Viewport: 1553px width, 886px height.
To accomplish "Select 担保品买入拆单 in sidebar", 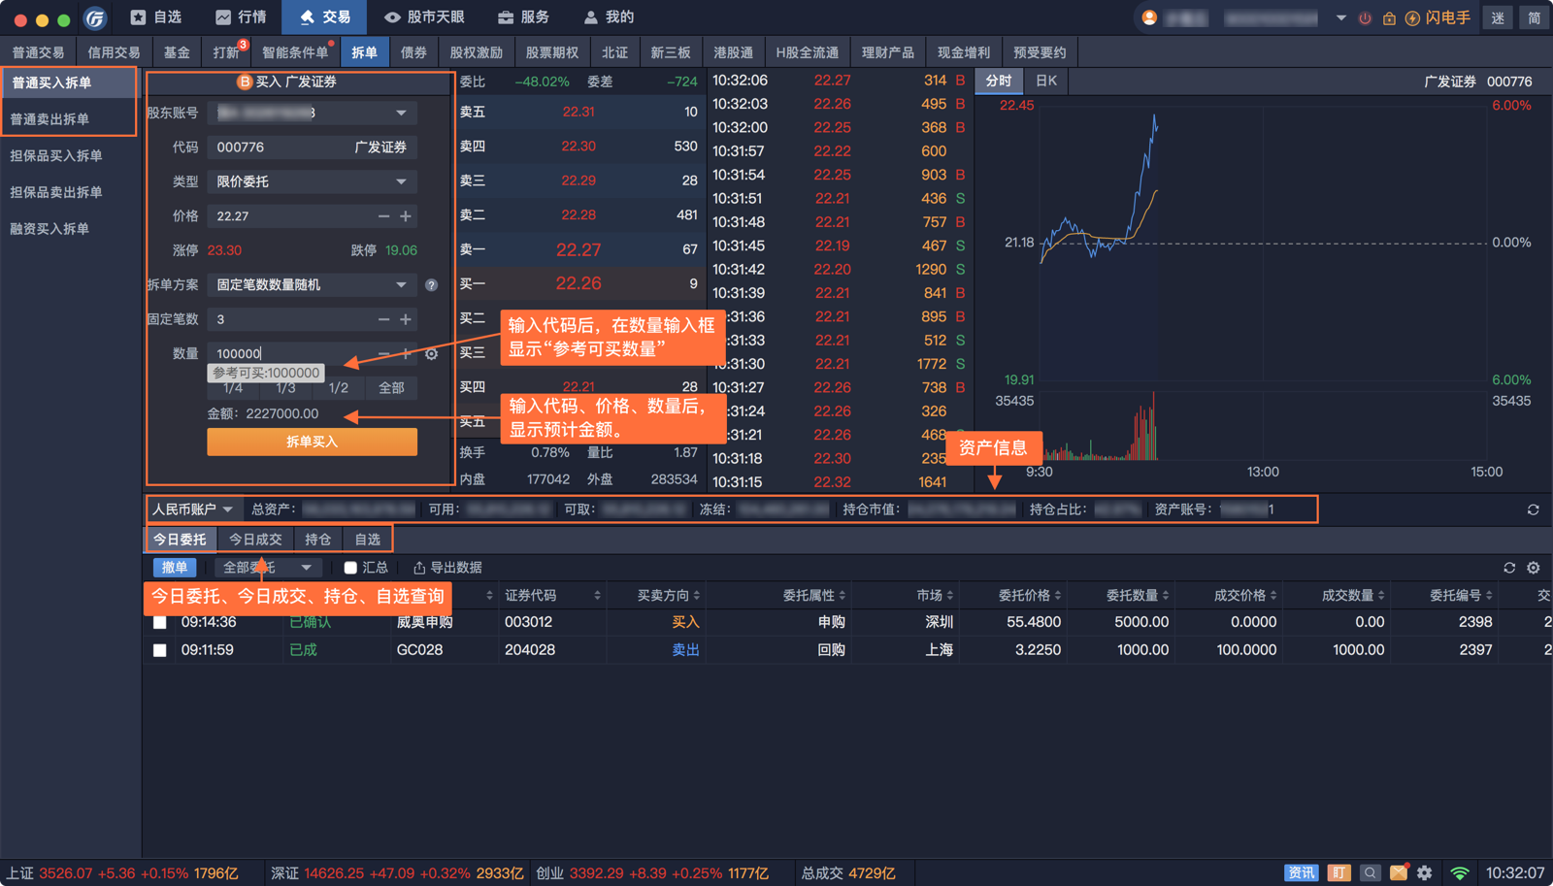I will pyautogui.click(x=68, y=156).
